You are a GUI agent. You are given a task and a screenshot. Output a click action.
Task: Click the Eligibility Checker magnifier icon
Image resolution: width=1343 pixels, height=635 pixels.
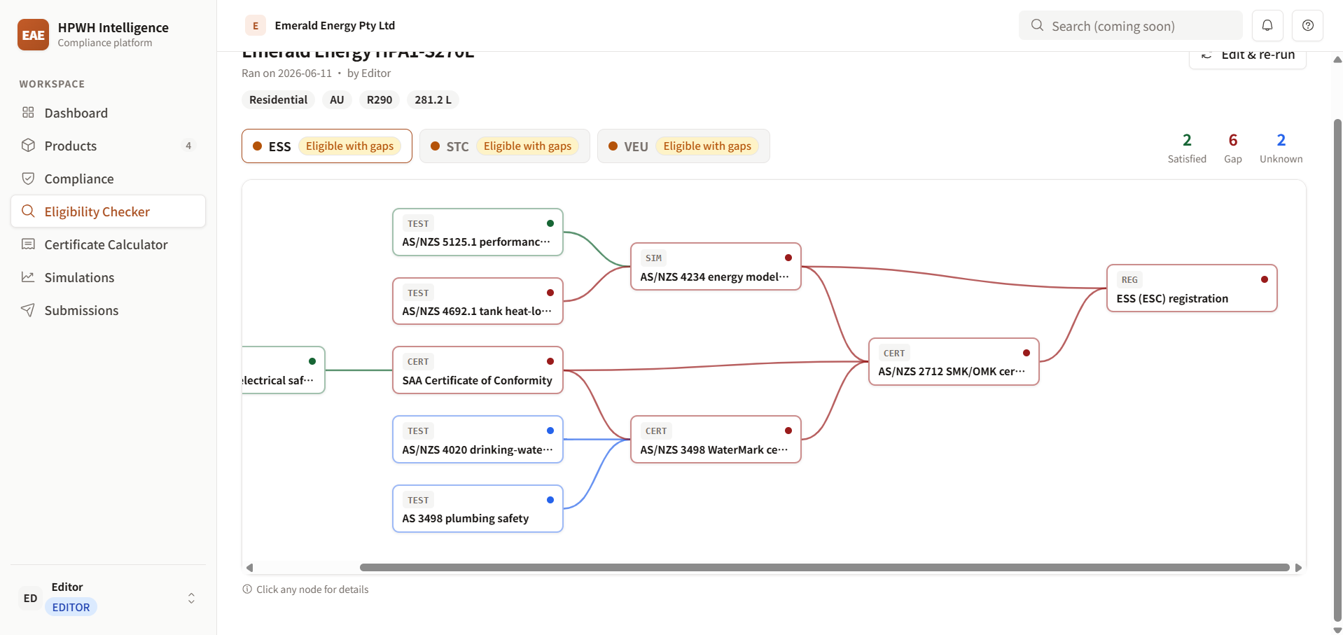click(28, 211)
